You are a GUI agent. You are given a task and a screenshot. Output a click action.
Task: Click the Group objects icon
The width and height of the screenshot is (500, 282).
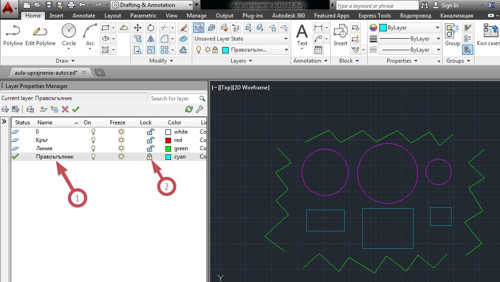coord(452,35)
